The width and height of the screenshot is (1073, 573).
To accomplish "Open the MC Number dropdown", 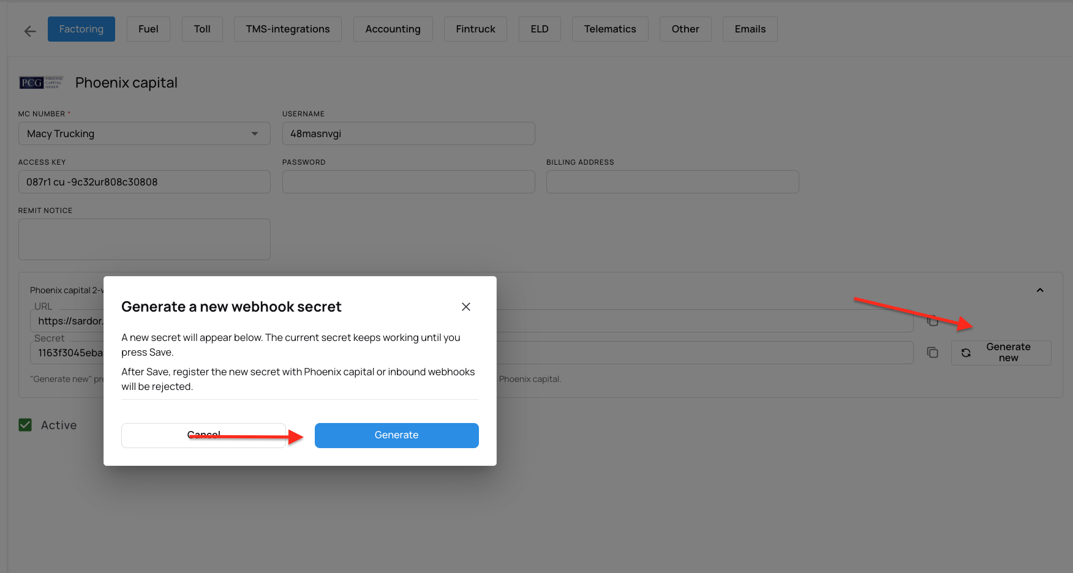I will [x=145, y=133].
